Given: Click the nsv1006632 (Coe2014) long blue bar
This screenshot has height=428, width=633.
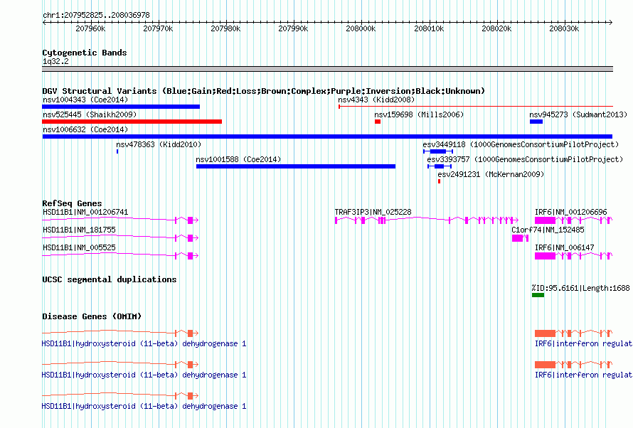Looking at the screenshot, I should (327, 137).
